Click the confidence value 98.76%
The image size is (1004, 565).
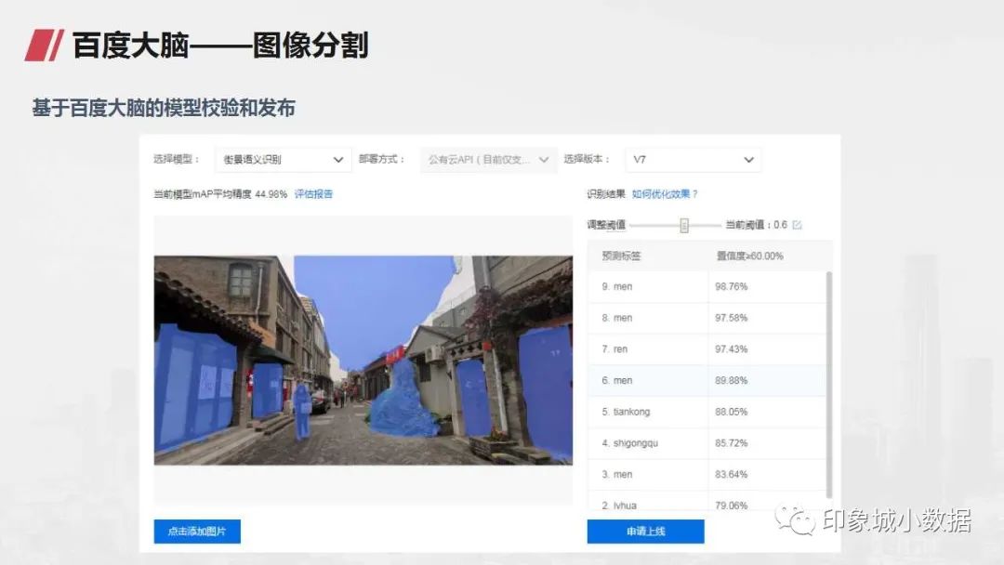732,286
